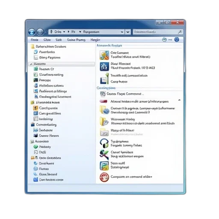Click the search magnifier icon in search box
Viewport: 219px width, 219px height.
180,32
